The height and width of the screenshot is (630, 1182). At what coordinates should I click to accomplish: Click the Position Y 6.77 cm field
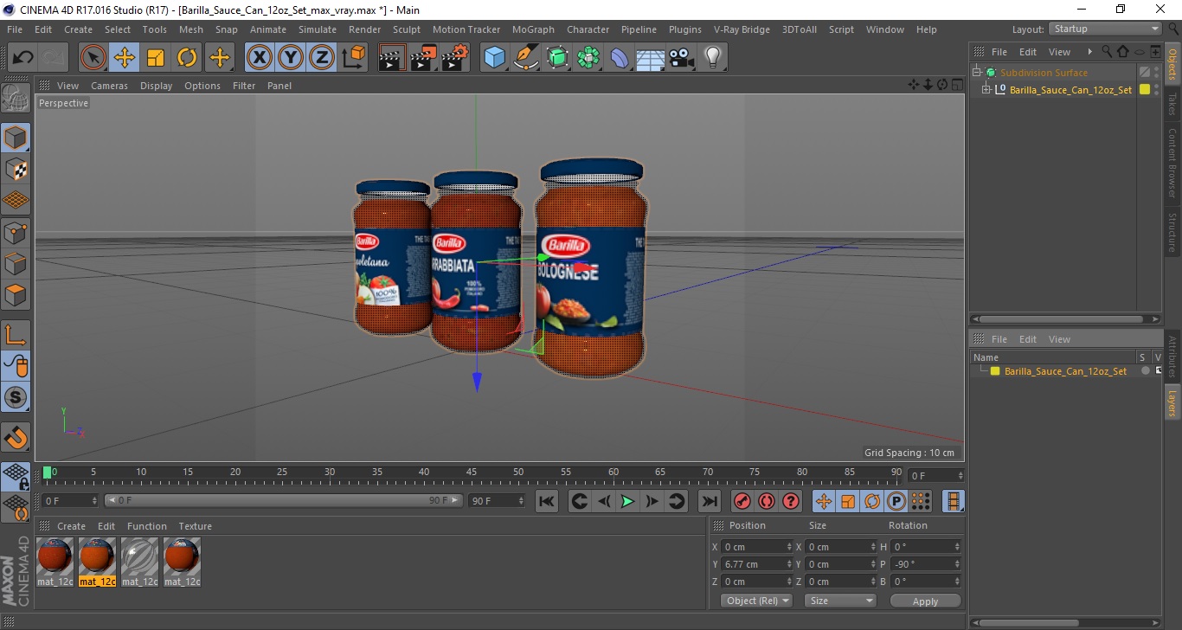(758, 564)
